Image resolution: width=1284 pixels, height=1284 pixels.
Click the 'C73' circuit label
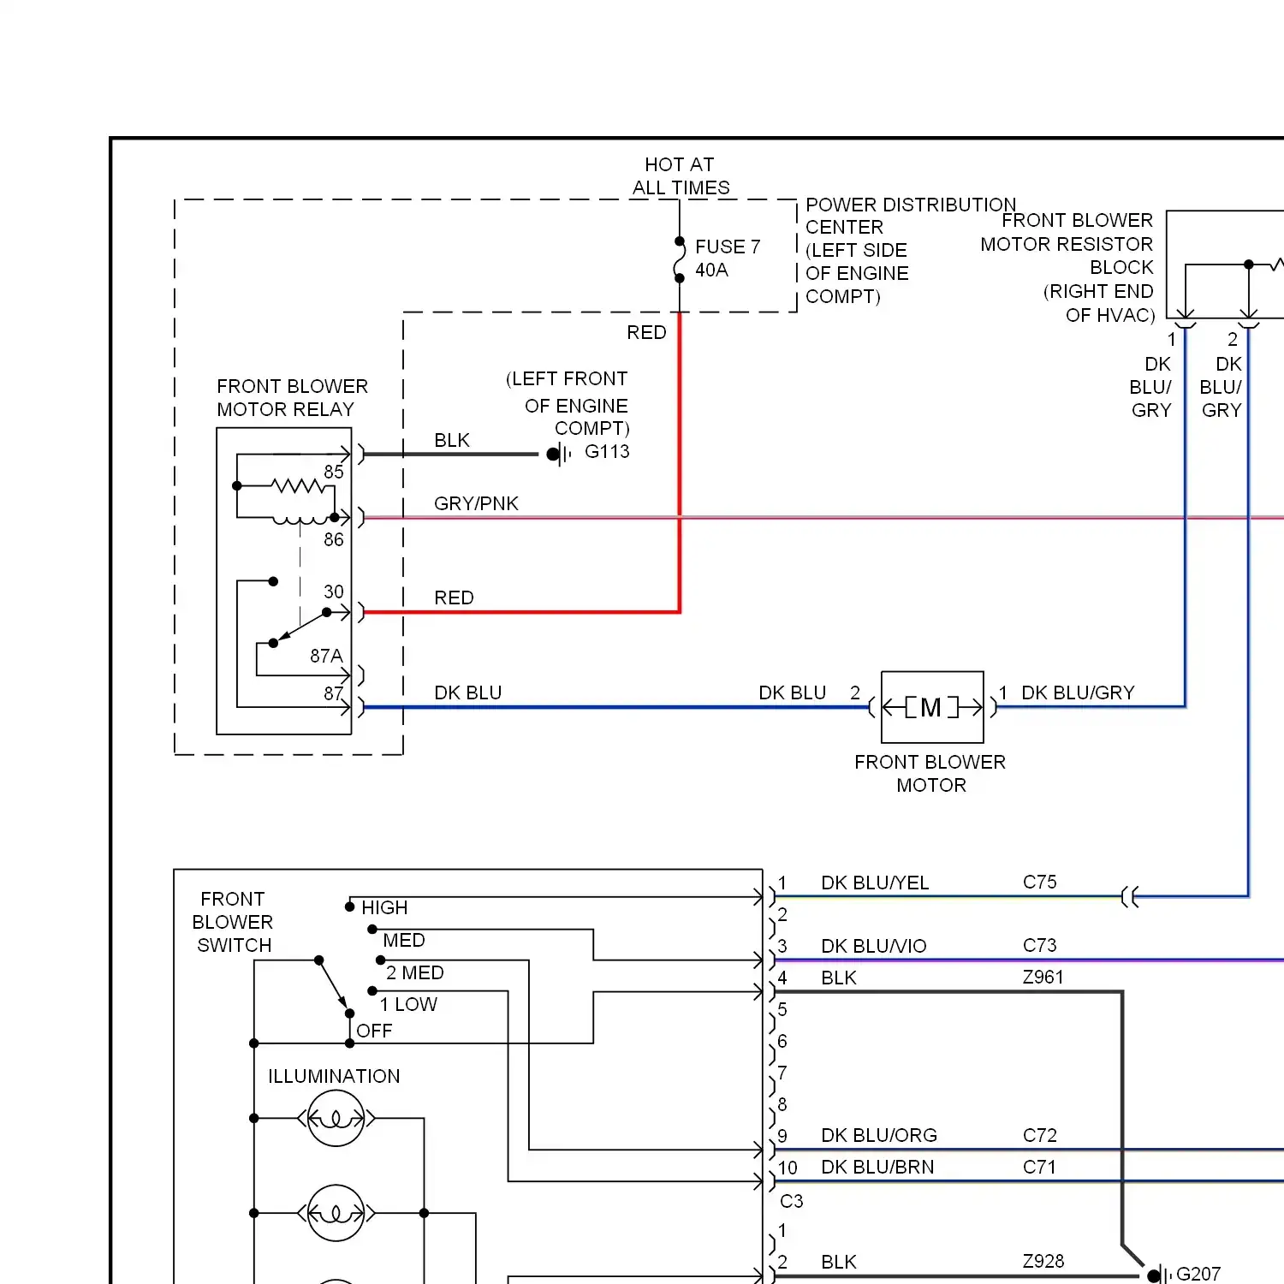click(1040, 945)
